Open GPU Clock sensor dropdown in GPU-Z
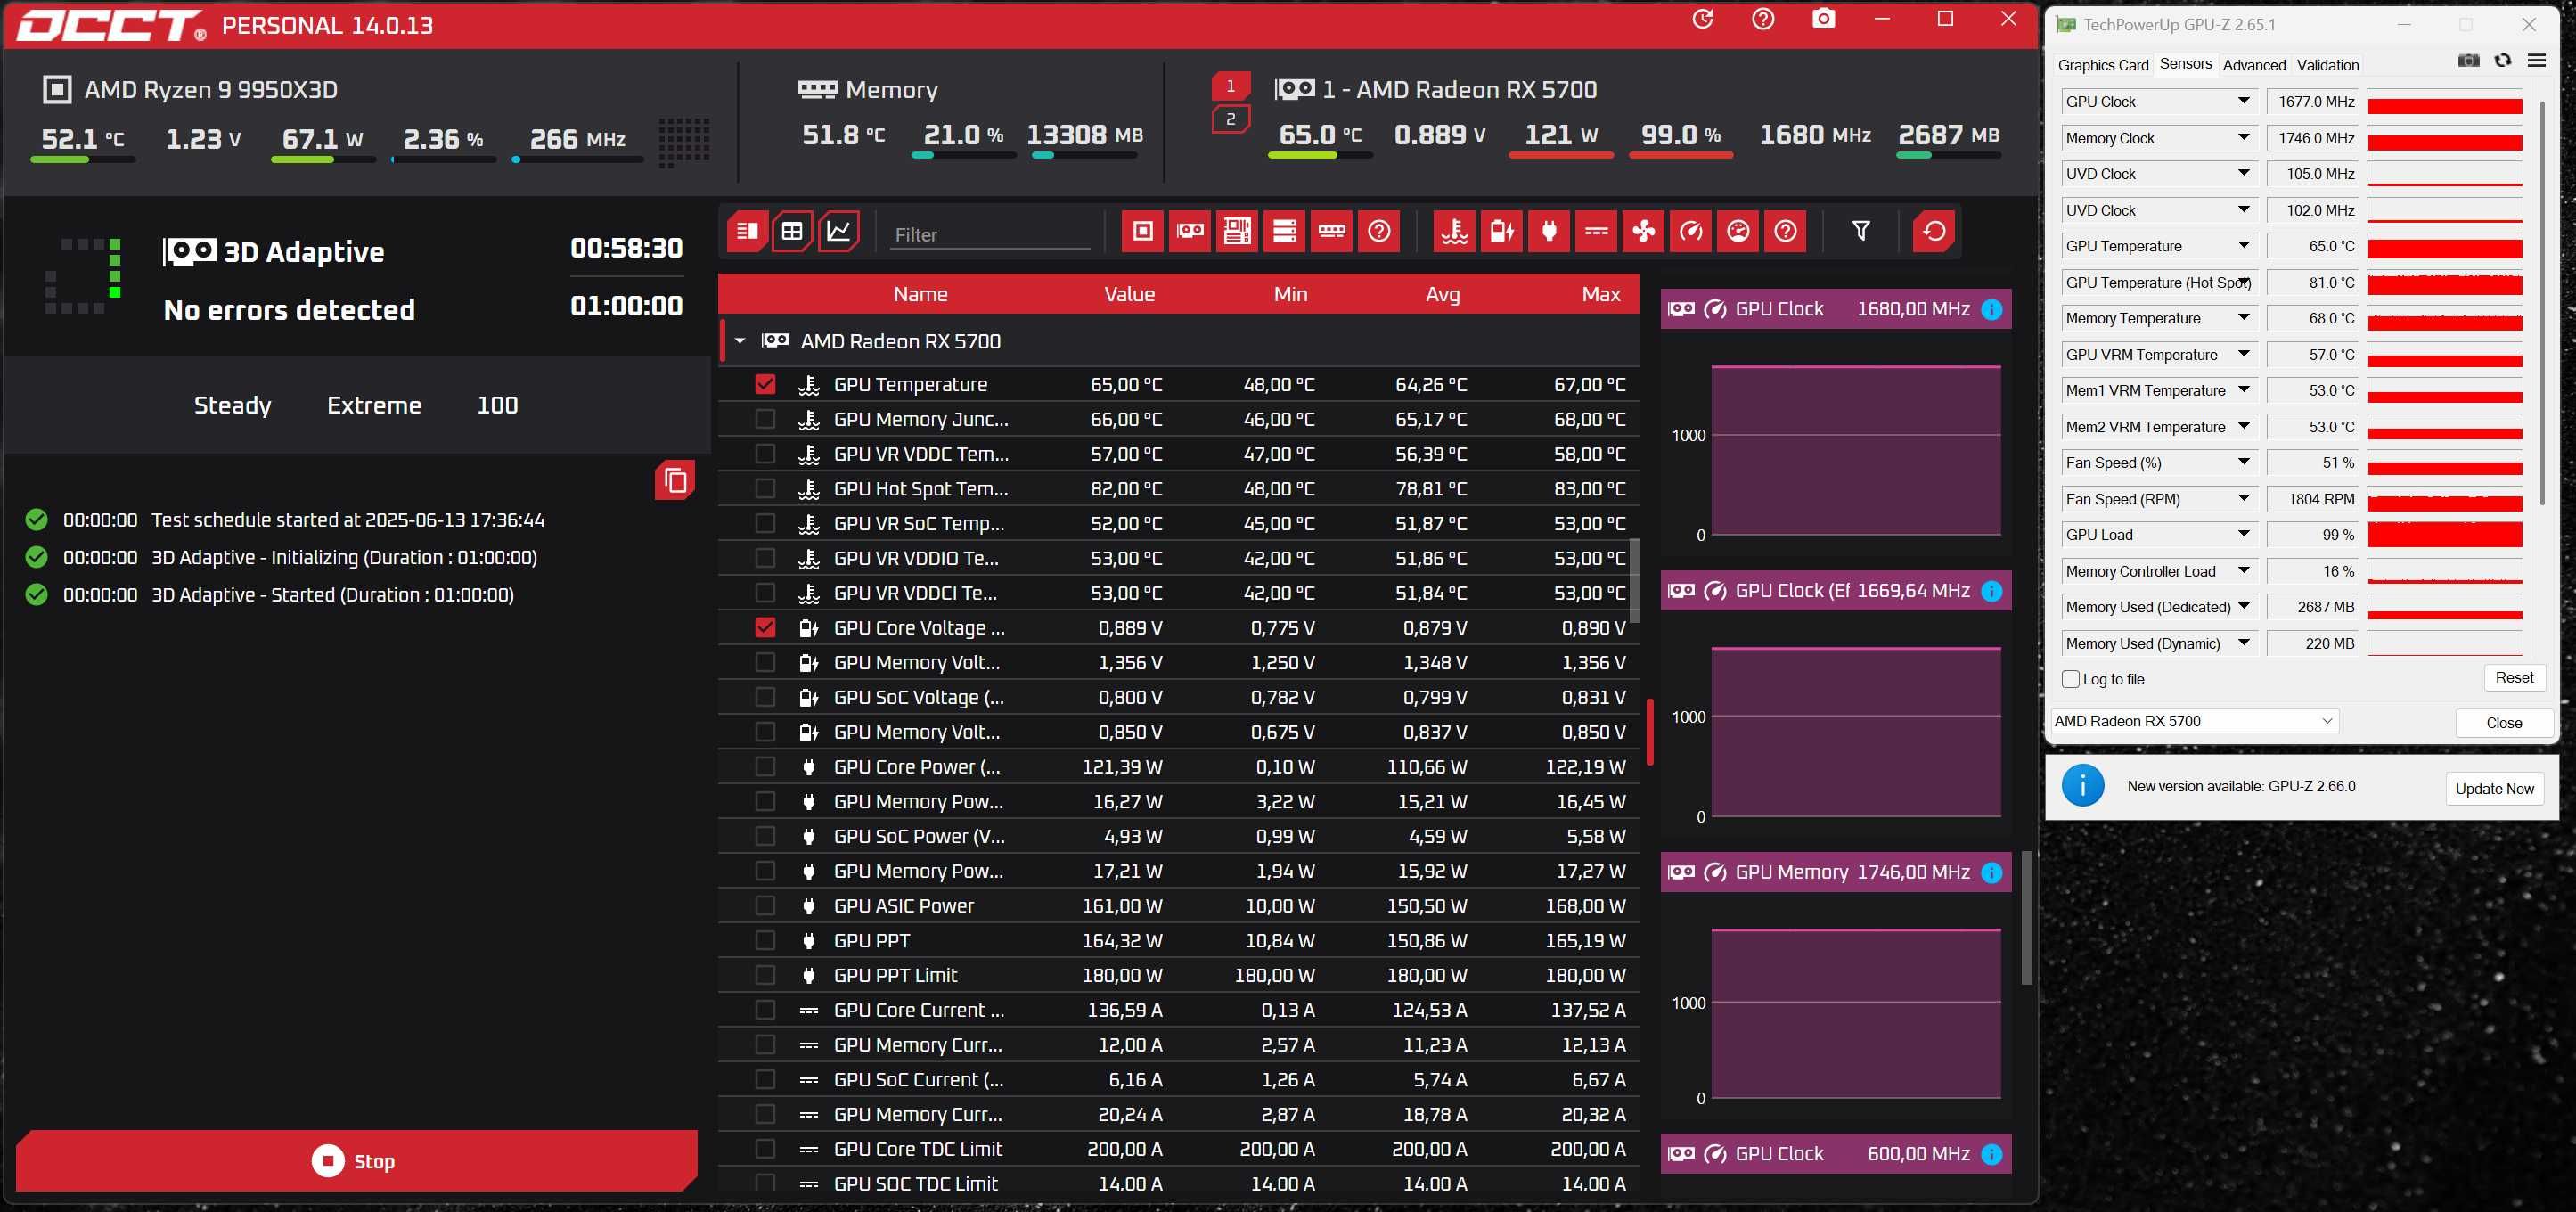Screen dimensions: 2576x1212 [2243, 101]
